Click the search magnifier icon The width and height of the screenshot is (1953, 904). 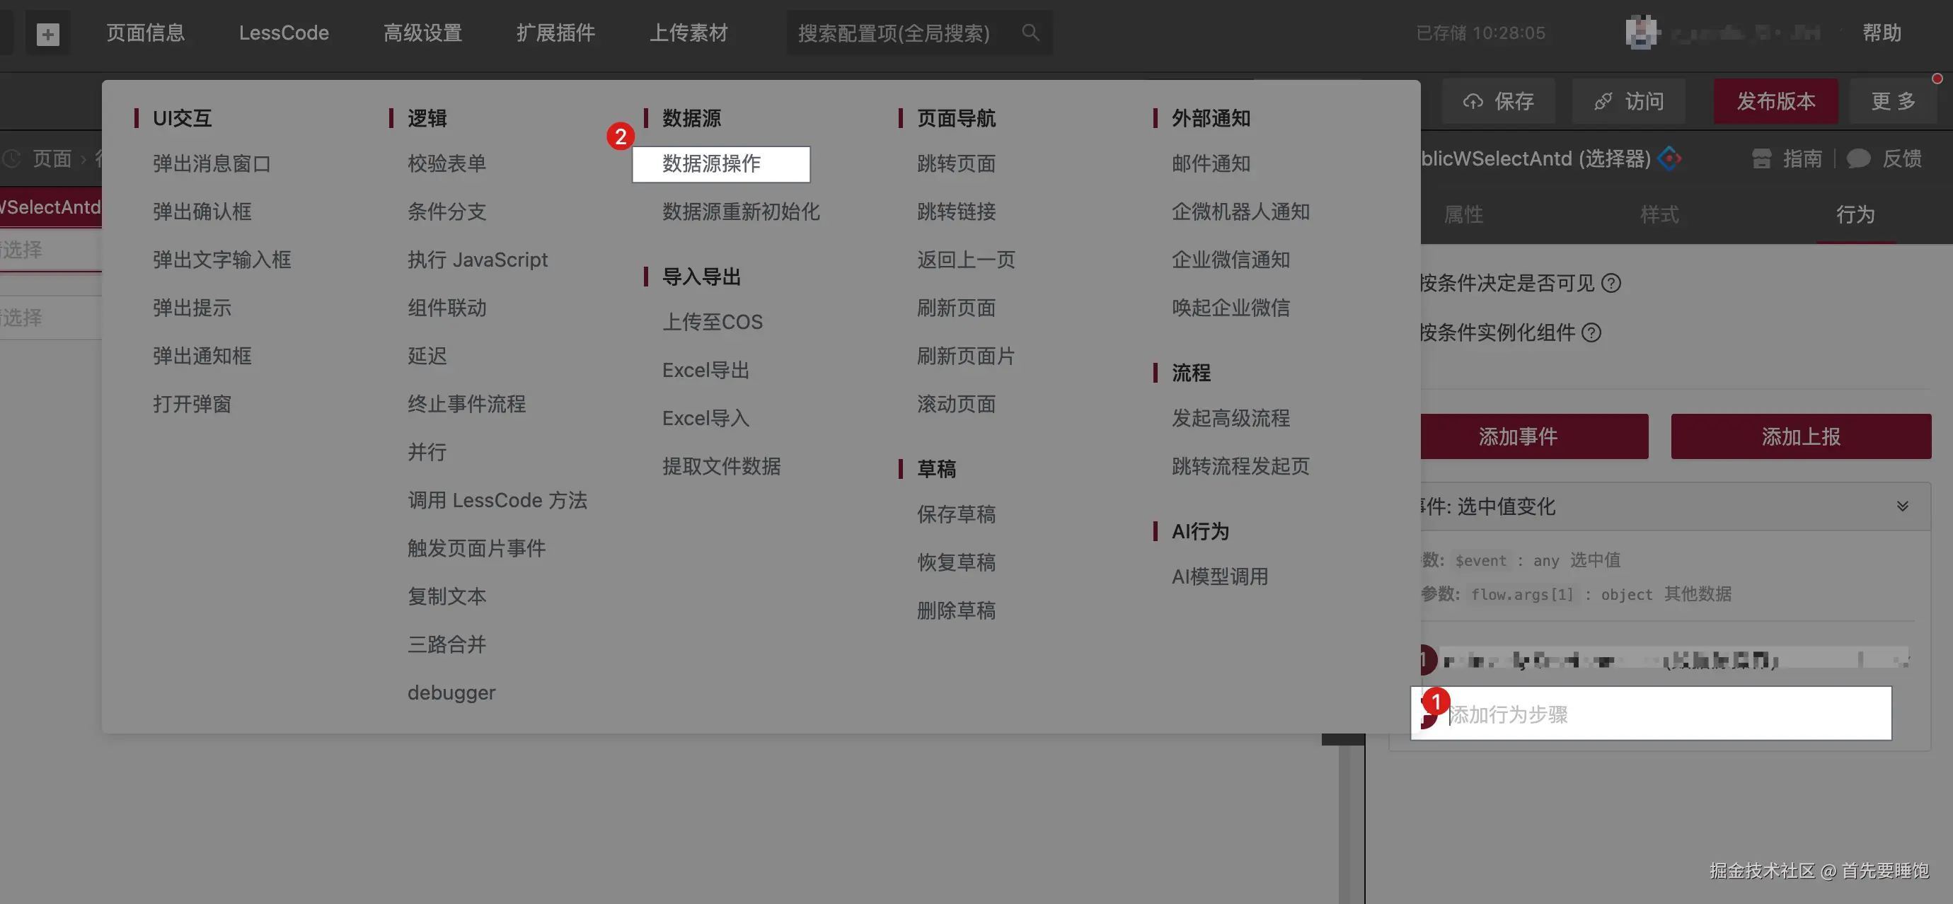[x=1030, y=33]
